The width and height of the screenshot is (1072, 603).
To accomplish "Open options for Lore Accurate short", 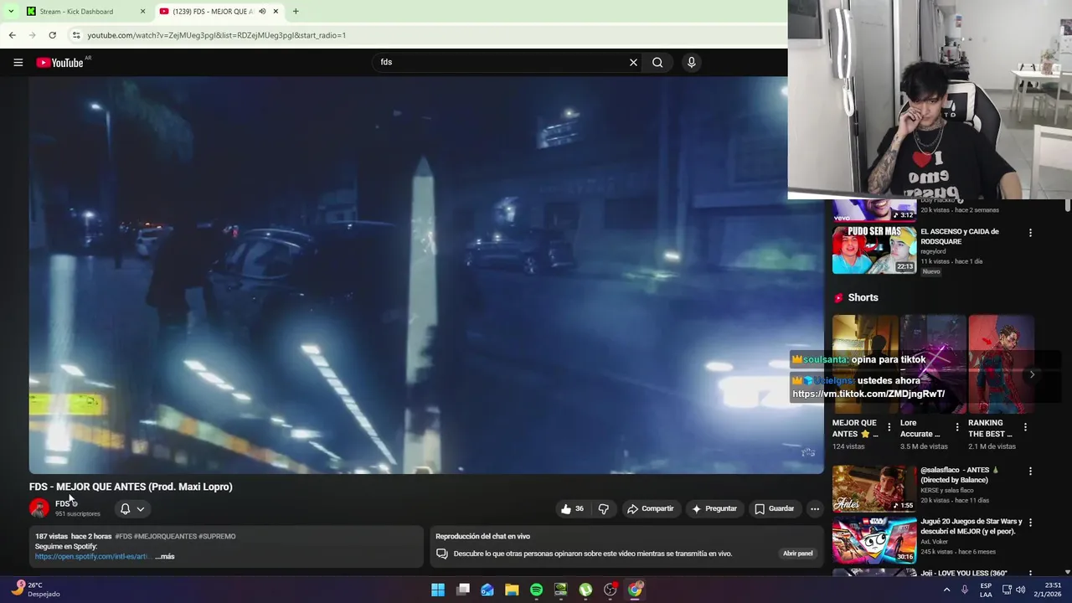I will pyautogui.click(x=957, y=427).
